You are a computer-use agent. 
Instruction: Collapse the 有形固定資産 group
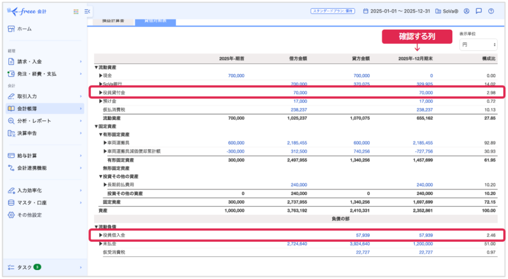(100, 134)
